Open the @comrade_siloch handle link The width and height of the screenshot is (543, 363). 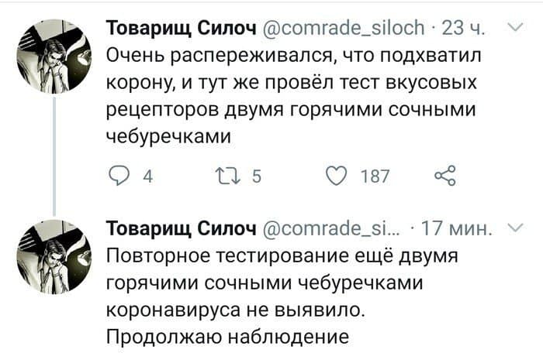click(x=344, y=28)
